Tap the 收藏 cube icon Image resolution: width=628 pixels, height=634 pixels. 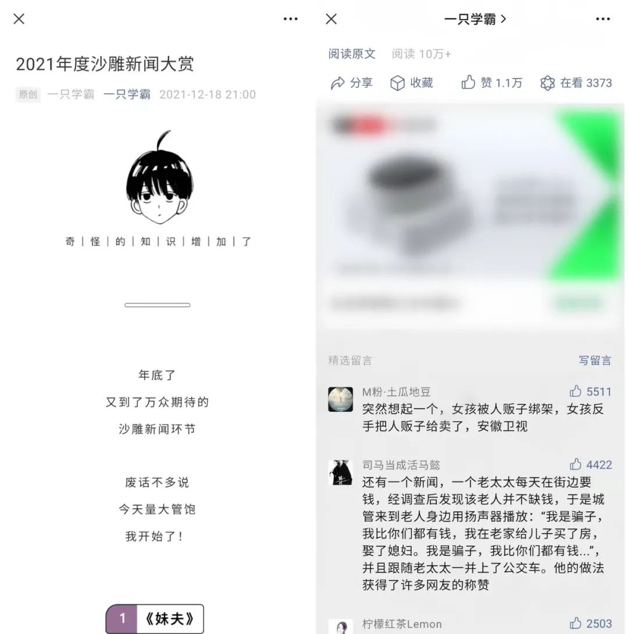click(397, 83)
